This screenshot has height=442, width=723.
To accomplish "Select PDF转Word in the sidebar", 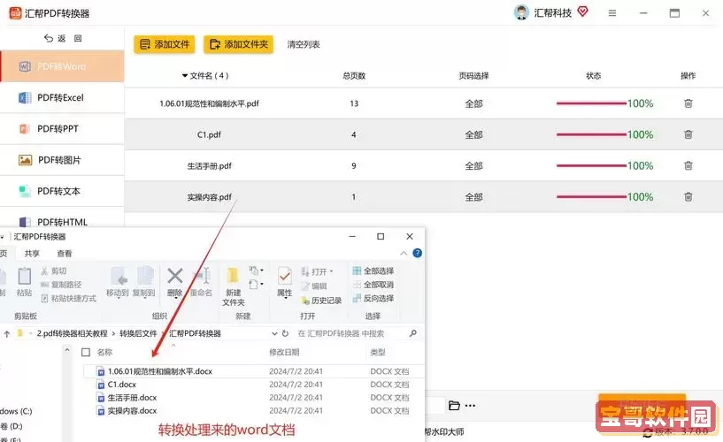I will 62,66.
